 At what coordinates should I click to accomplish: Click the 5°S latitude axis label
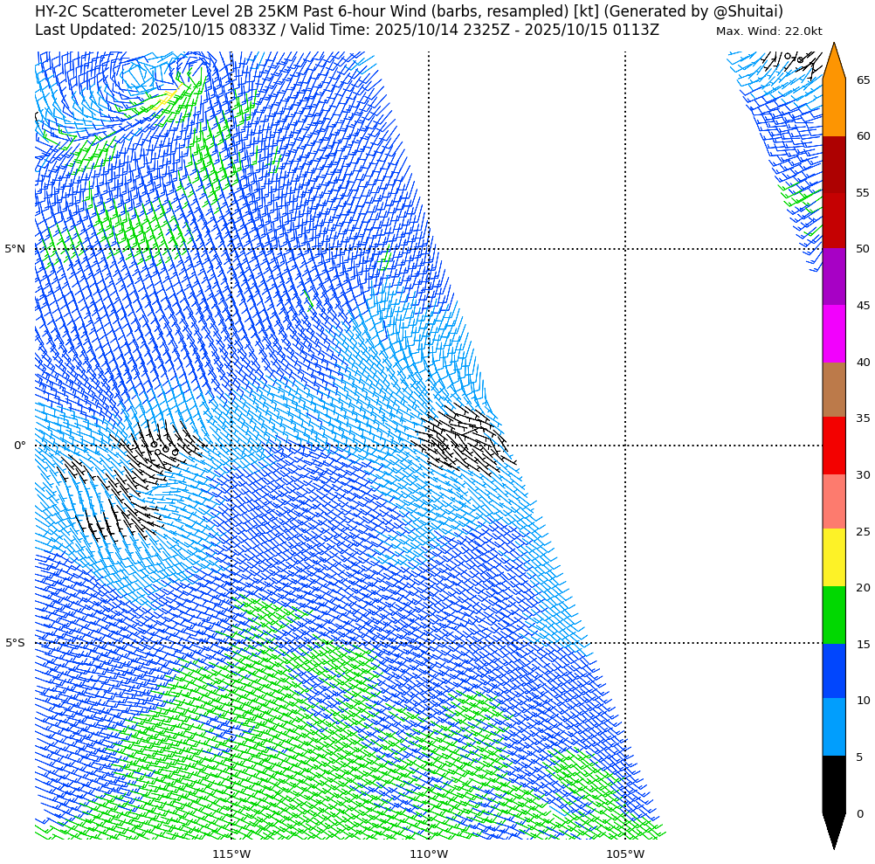[x=15, y=644]
